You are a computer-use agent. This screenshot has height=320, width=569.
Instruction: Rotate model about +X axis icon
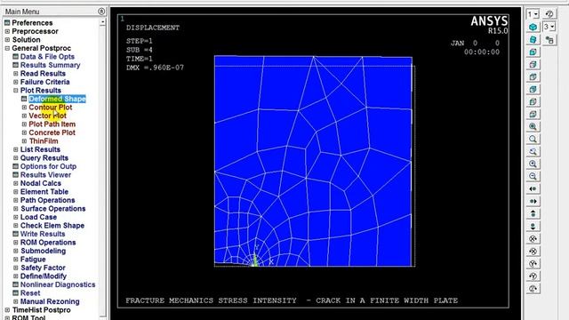click(533, 239)
